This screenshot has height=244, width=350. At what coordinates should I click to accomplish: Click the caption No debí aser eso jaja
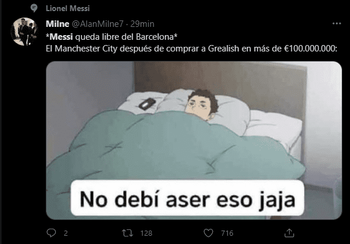coord(188,199)
